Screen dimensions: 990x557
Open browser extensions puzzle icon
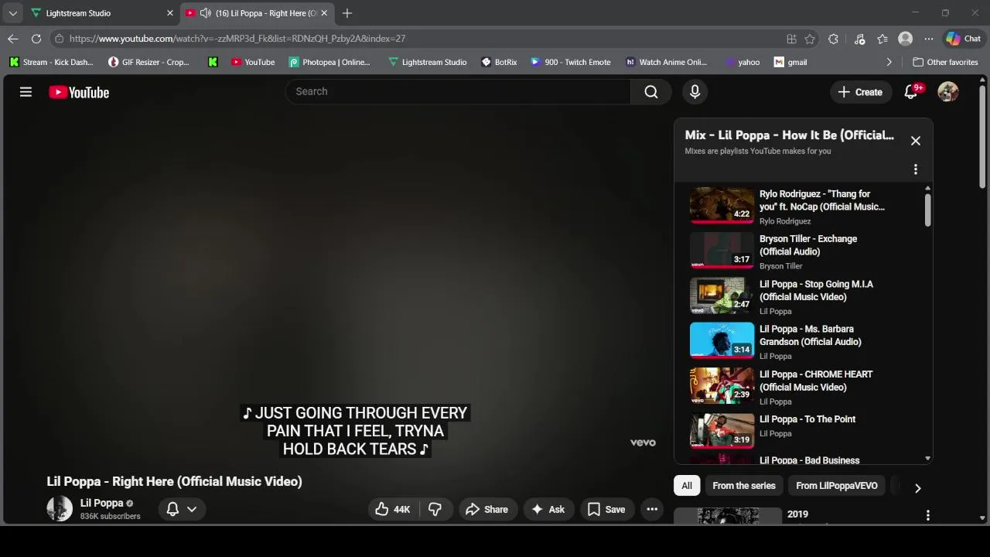pos(833,39)
